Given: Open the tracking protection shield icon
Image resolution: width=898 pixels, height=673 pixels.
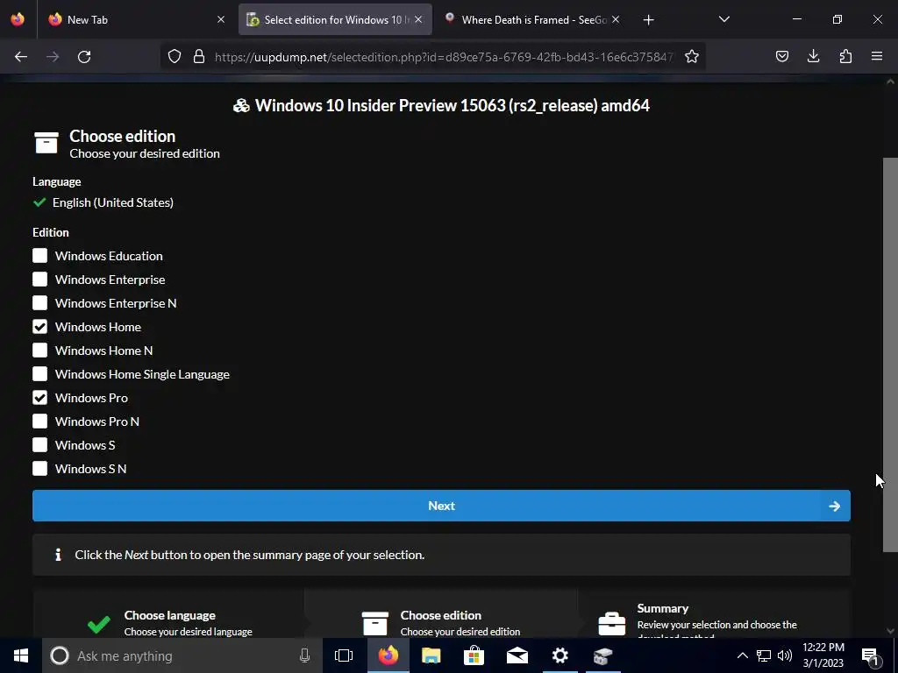Looking at the screenshot, I should click(x=175, y=57).
